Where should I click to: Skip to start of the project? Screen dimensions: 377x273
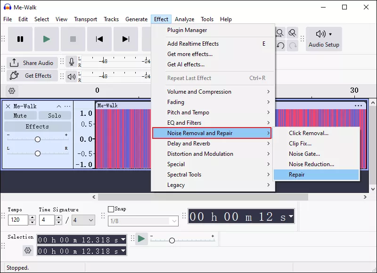click(x=99, y=39)
